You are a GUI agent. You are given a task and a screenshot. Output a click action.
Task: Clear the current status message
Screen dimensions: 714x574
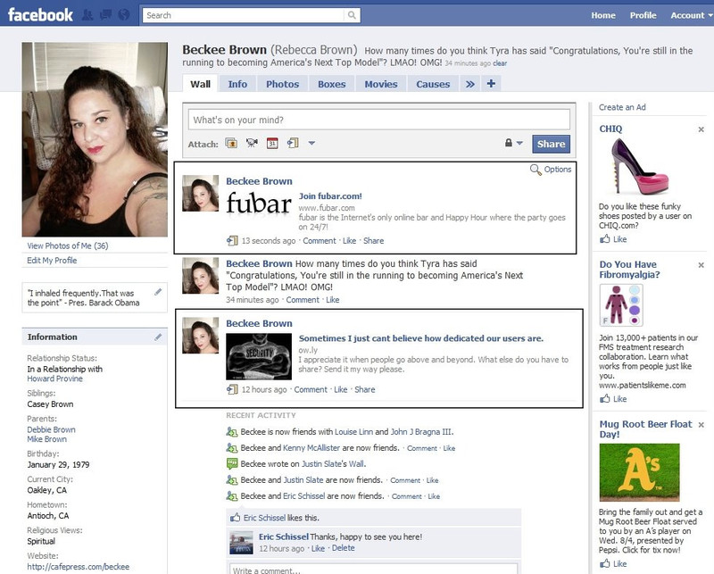click(500, 63)
